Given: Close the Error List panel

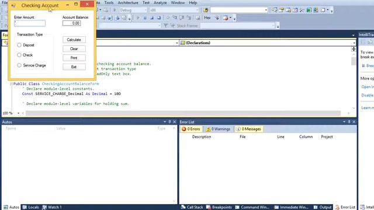Looking at the screenshot, I should pos(354,122).
